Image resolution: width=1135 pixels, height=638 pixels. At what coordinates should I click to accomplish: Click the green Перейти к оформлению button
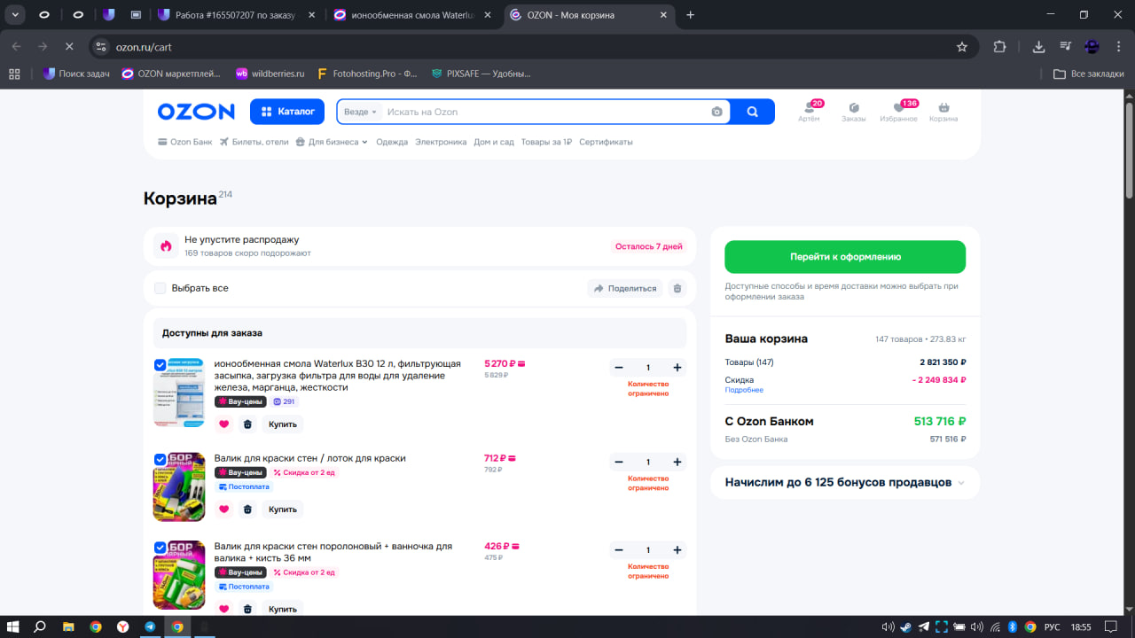(x=845, y=257)
